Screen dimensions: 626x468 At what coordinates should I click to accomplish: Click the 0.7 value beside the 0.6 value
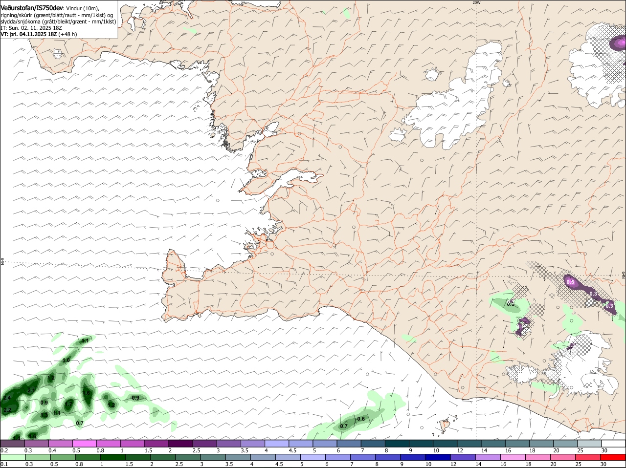[x=344, y=426]
